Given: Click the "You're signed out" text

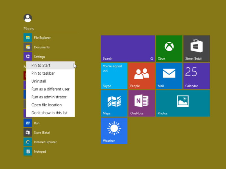Looking at the screenshot, I should (x=112, y=68).
